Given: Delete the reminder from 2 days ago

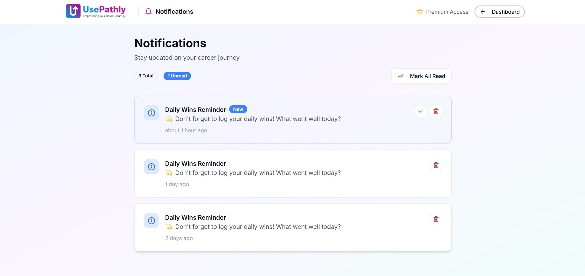Looking at the screenshot, I should point(436,219).
